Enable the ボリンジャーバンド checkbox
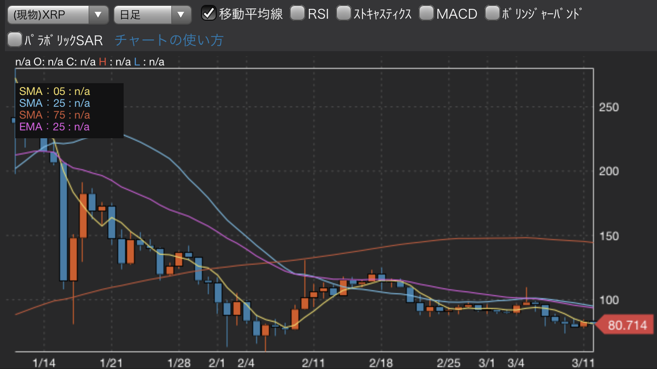 point(492,13)
